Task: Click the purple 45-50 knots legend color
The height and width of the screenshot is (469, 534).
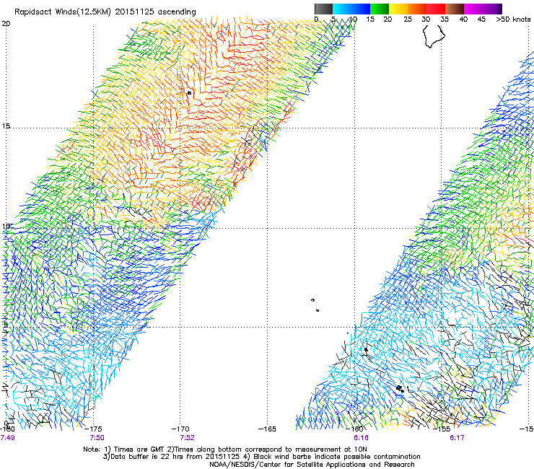Action: click(x=492, y=9)
